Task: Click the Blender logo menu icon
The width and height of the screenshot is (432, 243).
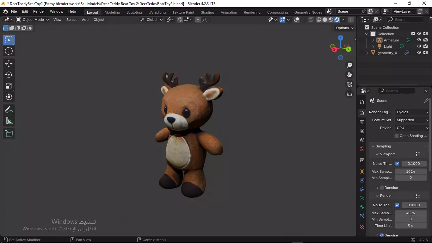Action: [x=5, y=11]
